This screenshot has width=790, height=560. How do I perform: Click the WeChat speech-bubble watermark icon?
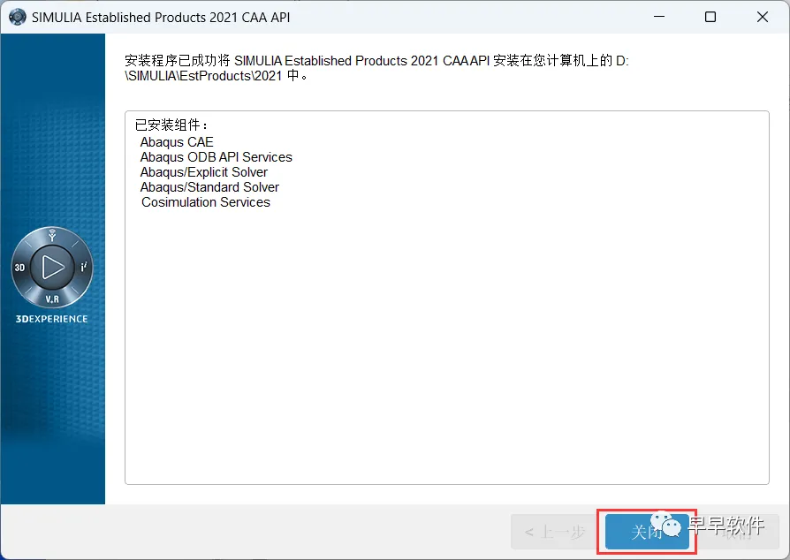665,525
